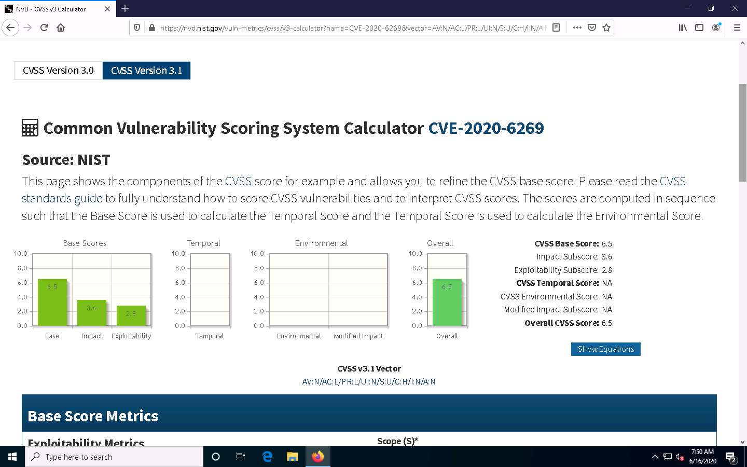Click the 'Overall CVSS Score: 6.5' text
Viewport: 747px width, 467px height.
pos(569,323)
